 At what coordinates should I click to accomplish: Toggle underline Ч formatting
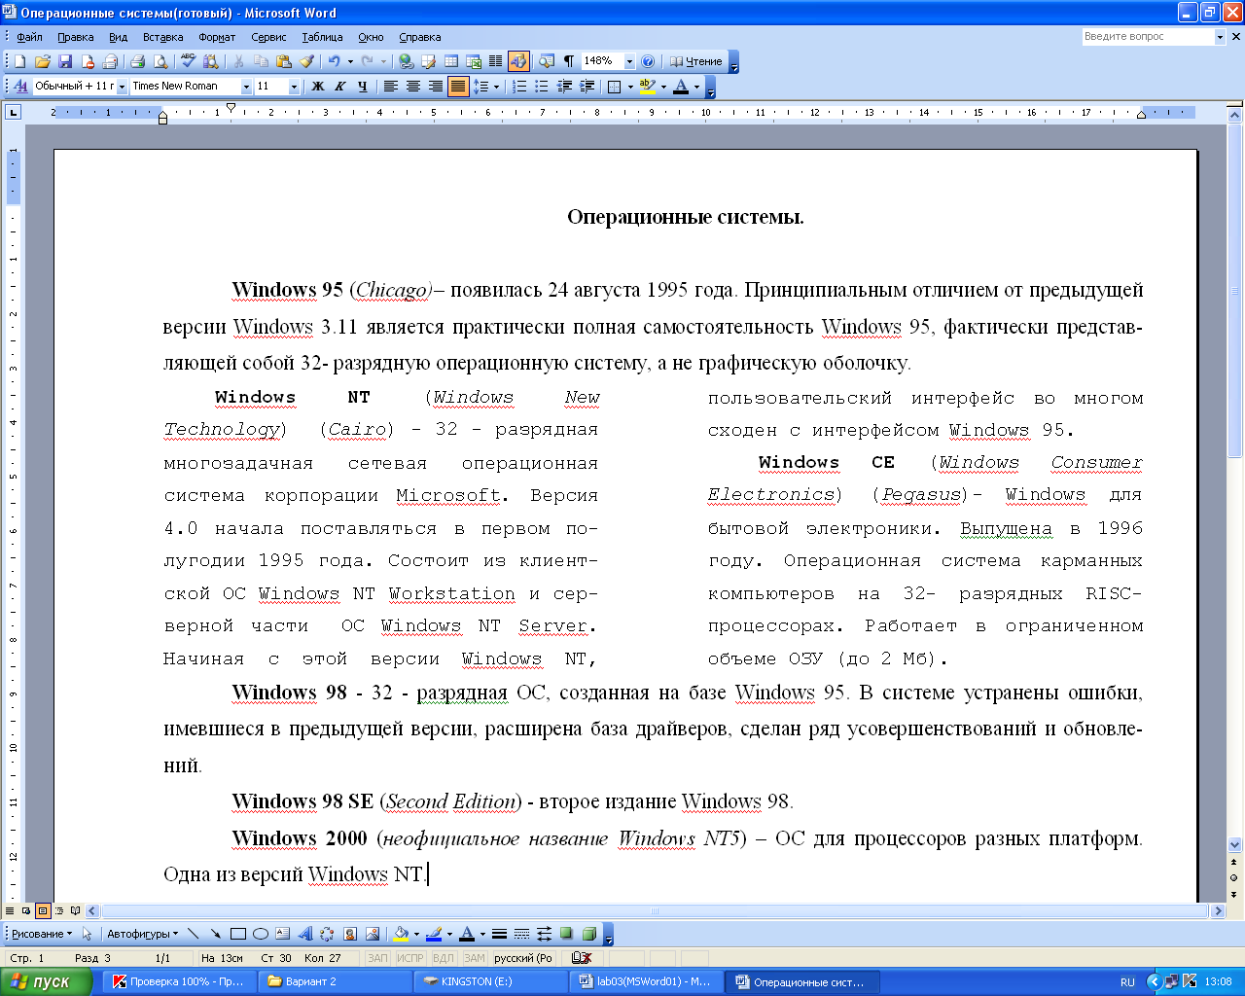click(x=362, y=87)
